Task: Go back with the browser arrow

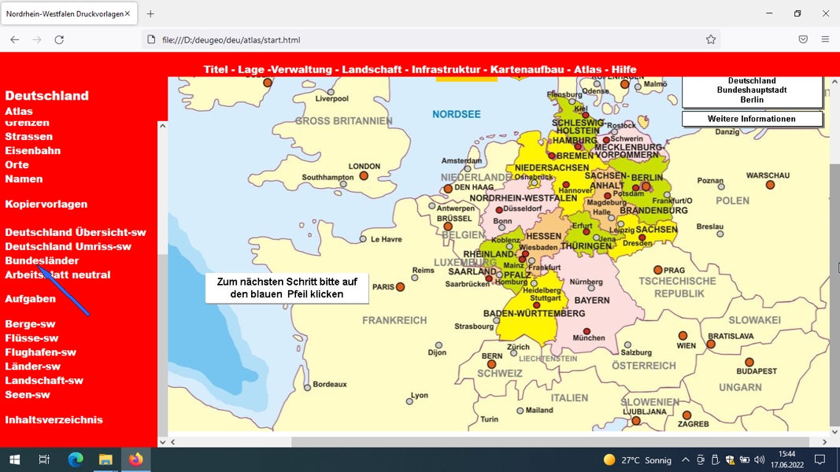Action: (x=14, y=39)
